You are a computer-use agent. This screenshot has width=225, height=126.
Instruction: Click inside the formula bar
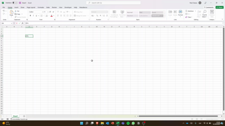click(x=123, y=23)
